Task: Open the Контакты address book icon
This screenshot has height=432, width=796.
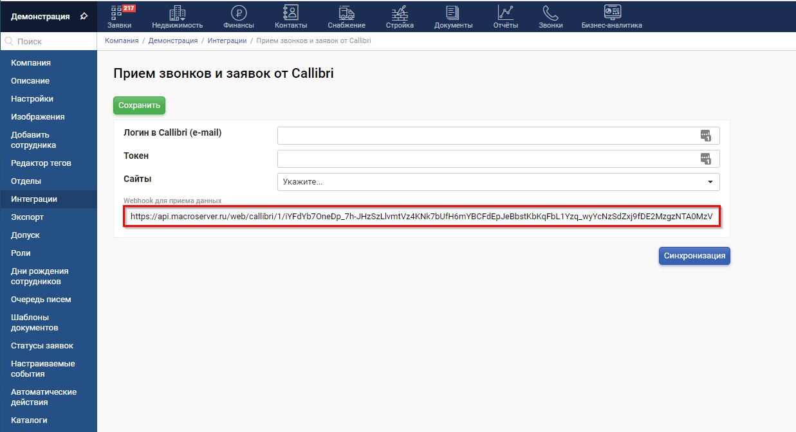Action: click(290, 13)
